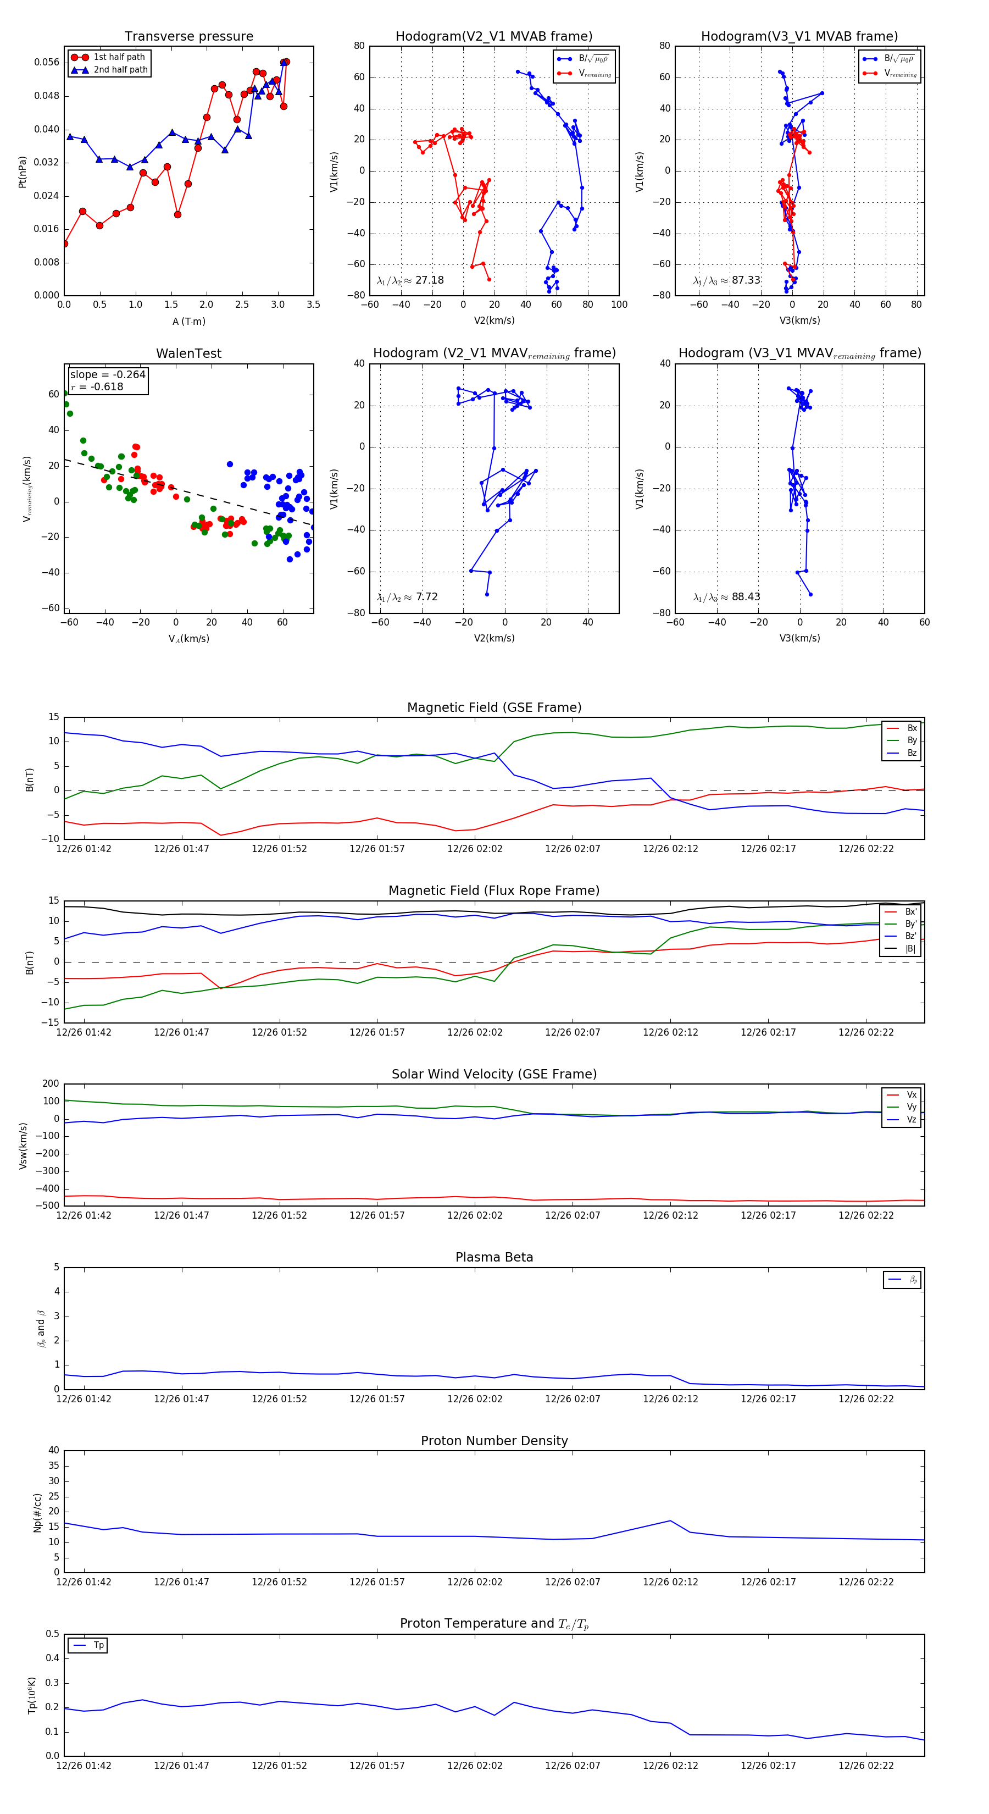
Task: Click the 'WalenTest' plot title
Action: 188,353
